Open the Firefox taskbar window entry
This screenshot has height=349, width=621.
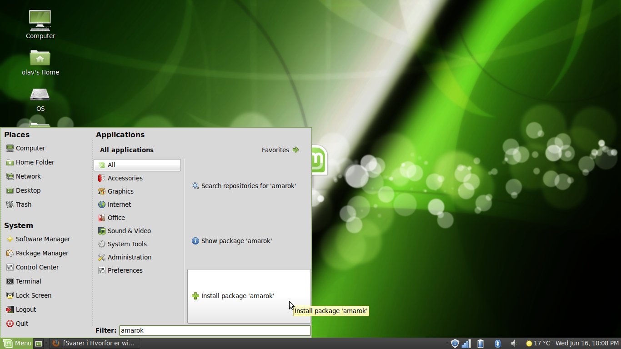pos(95,343)
